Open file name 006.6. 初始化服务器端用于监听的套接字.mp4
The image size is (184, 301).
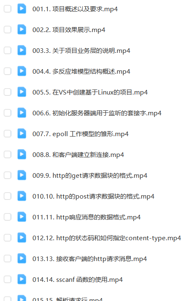pyautogui.click(x=97, y=113)
